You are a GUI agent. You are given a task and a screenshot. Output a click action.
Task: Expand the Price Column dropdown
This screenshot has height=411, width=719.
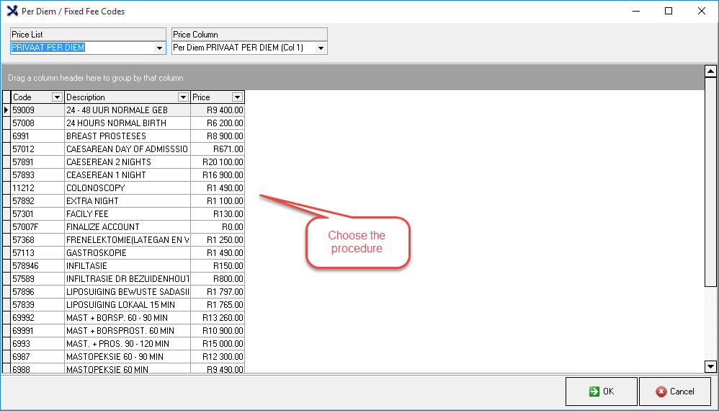point(321,48)
